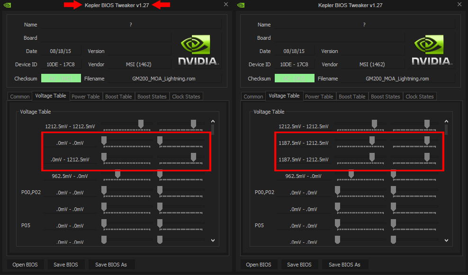The image size is (468, 275).
Task: Open Boost Table tab in right window
Action: pos(352,97)
